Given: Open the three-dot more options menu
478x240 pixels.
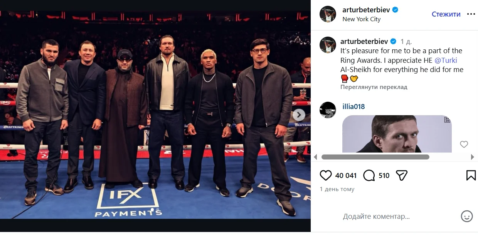Looking at the screenshot, I should tap(471, 14).
